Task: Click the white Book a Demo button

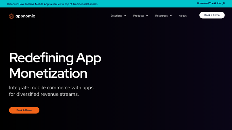Action: [x=212, y=15]
